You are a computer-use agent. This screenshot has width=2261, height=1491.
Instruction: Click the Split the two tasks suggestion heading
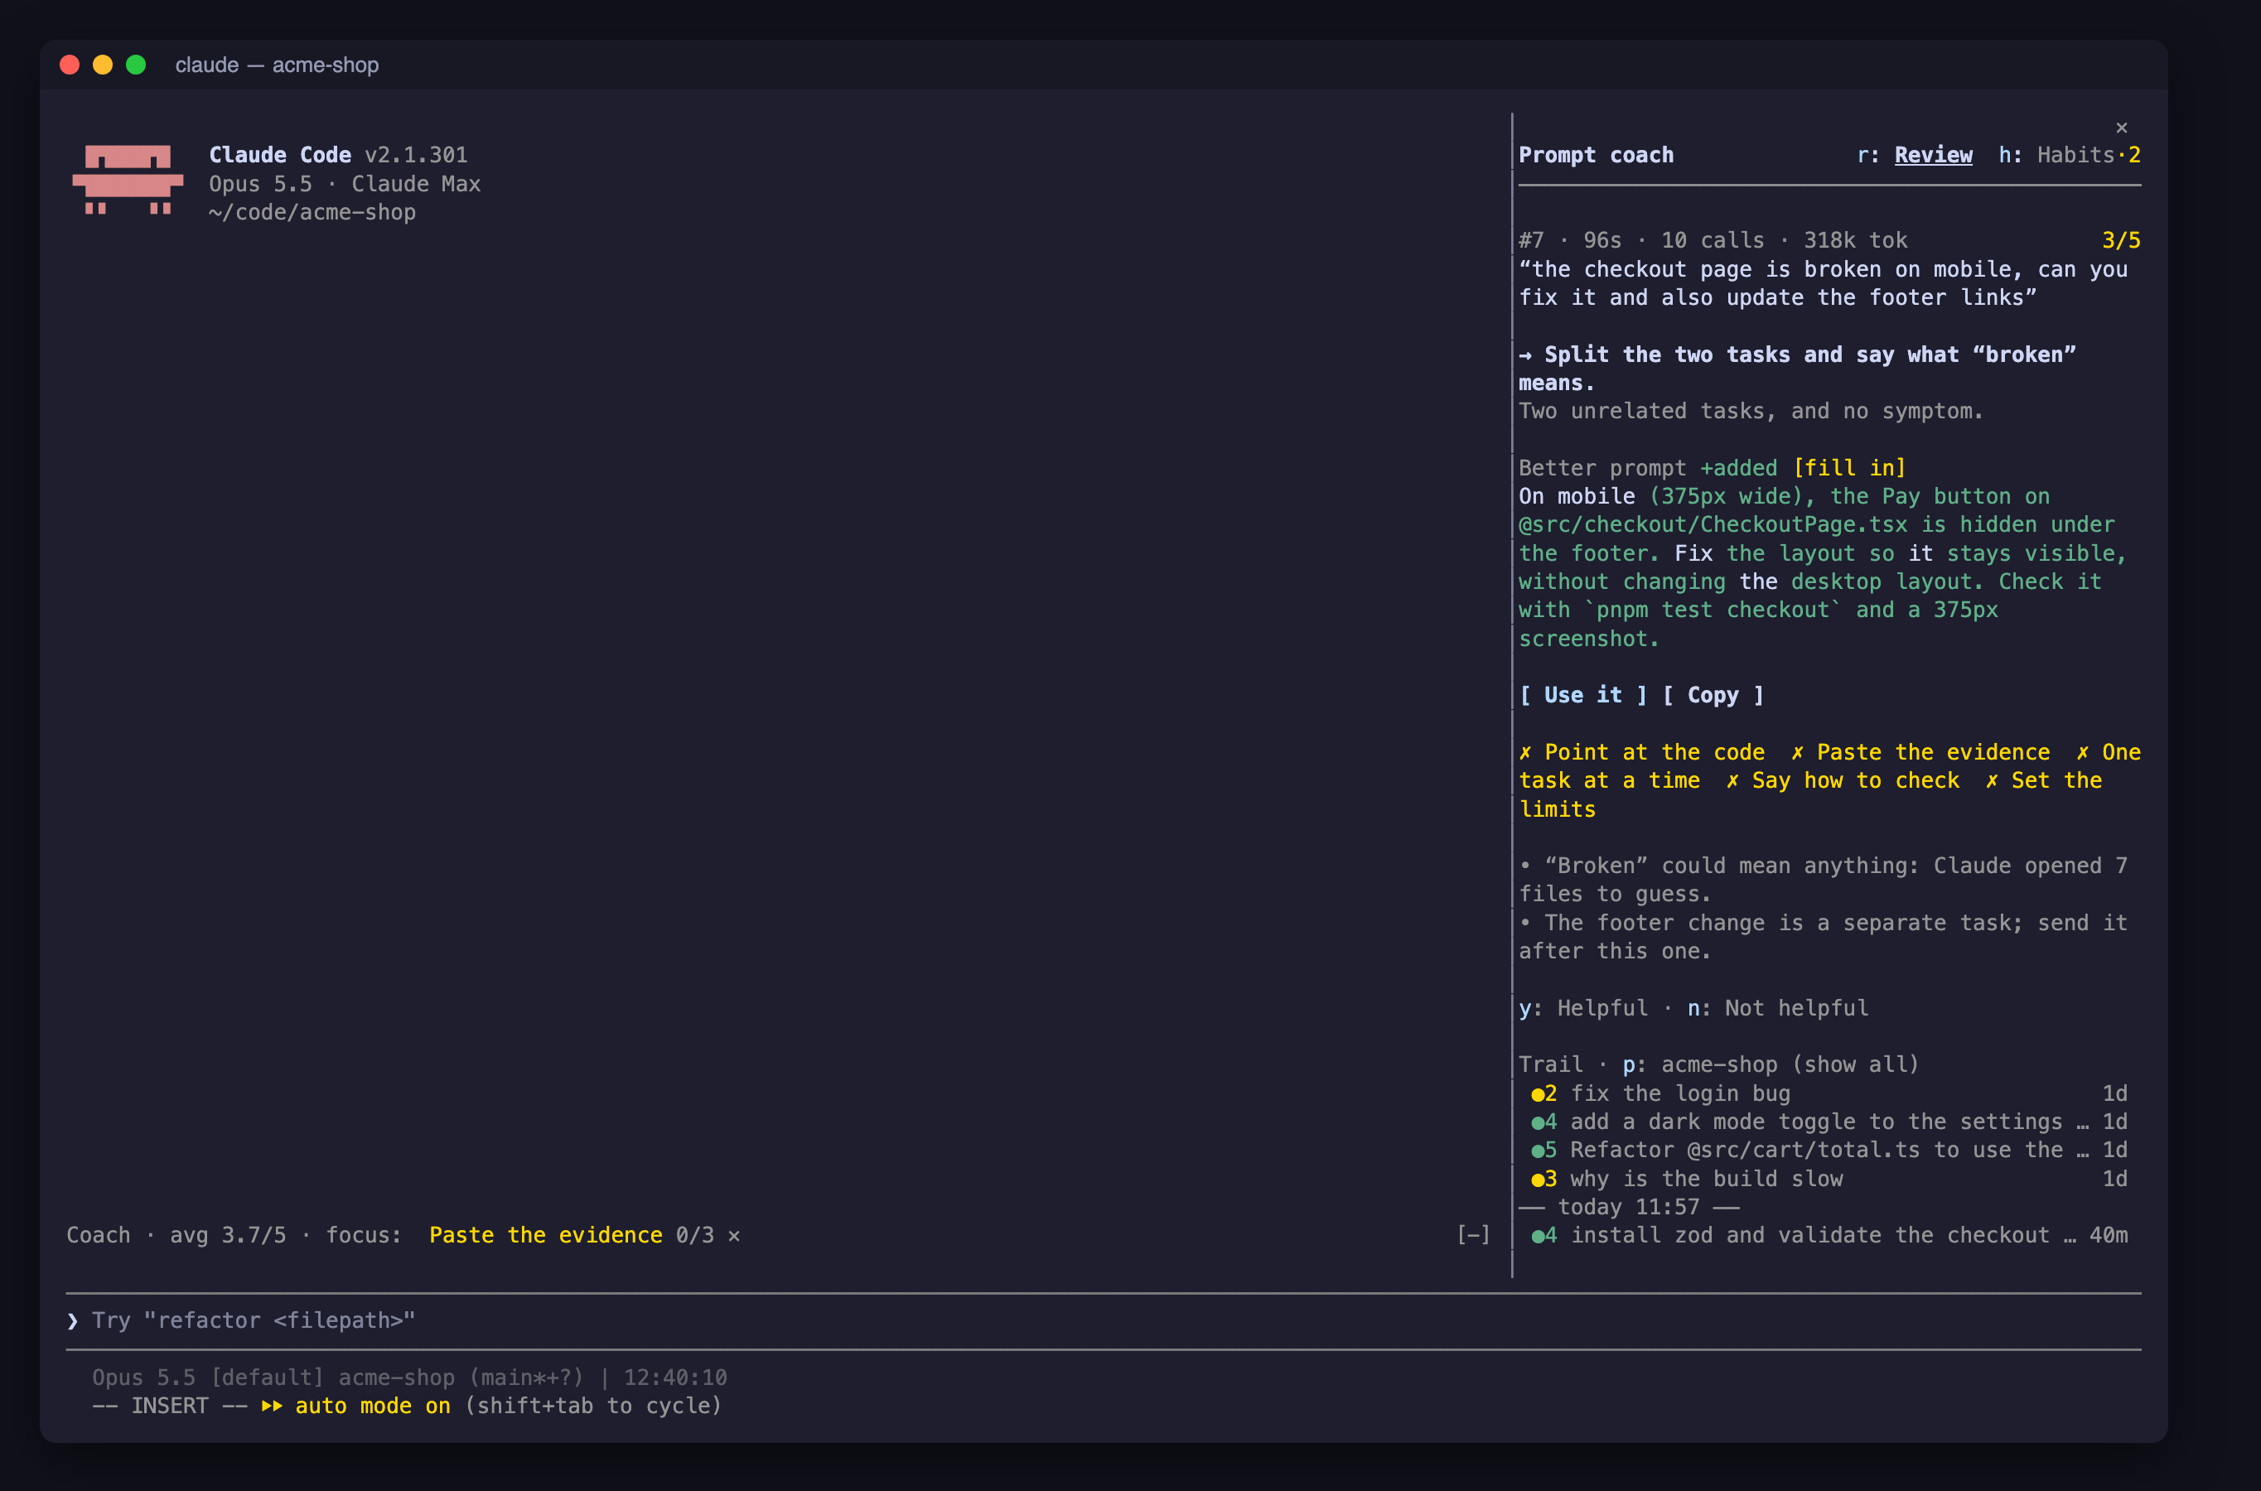1797,369
